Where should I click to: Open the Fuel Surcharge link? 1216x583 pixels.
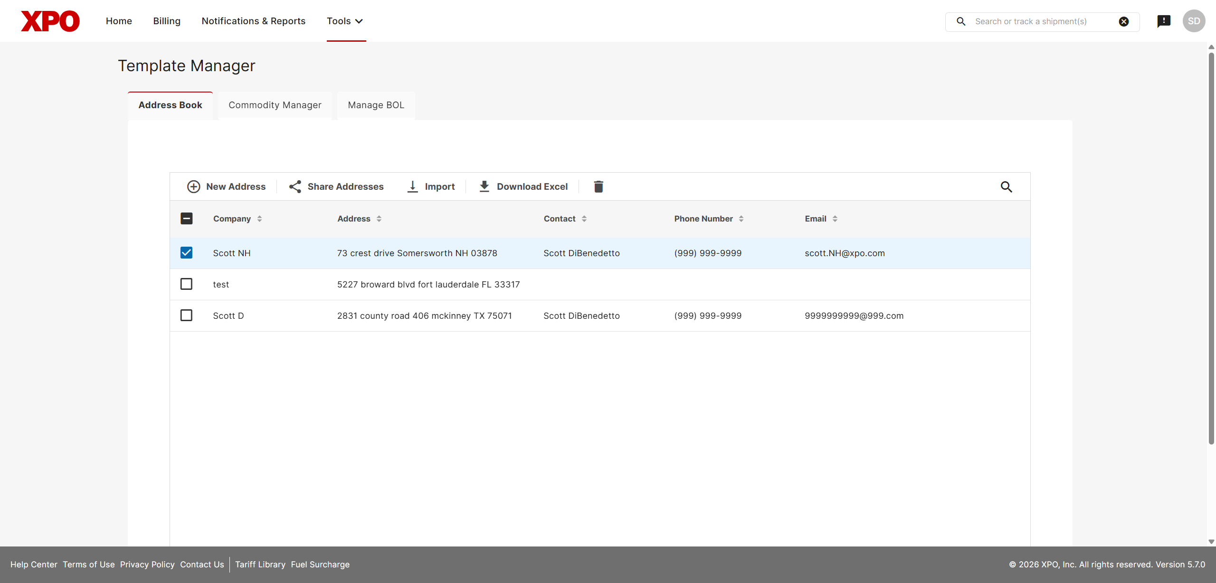[320, 564]
